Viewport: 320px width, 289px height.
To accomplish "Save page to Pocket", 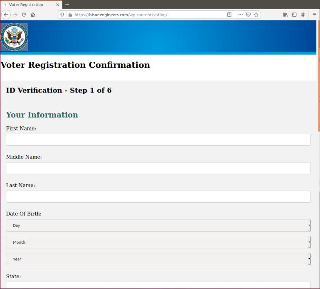I will coord(249,15).
